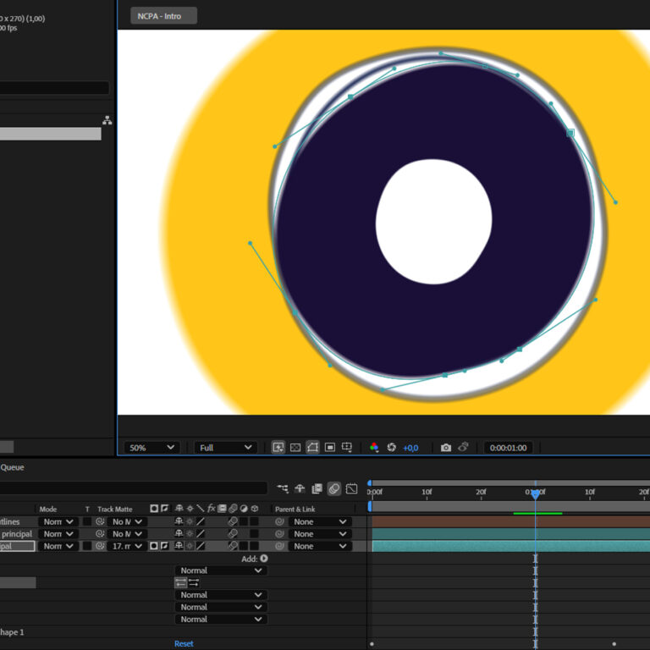Open the third layer's track matte dropdown
Image resolution: width=650 pixels, height=650 pixels.
128,547
